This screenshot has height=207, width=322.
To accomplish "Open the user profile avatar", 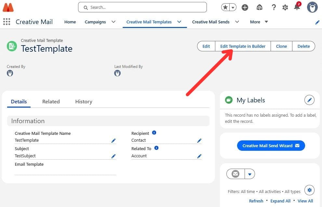I will pyautogui.click(x=312, y=7).
